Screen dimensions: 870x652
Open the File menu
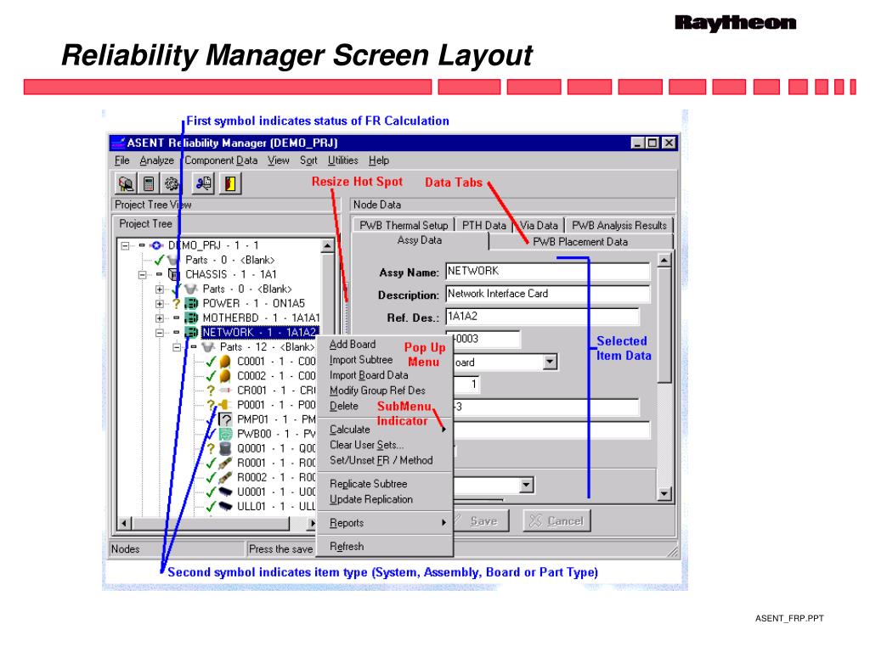(122, 160)
